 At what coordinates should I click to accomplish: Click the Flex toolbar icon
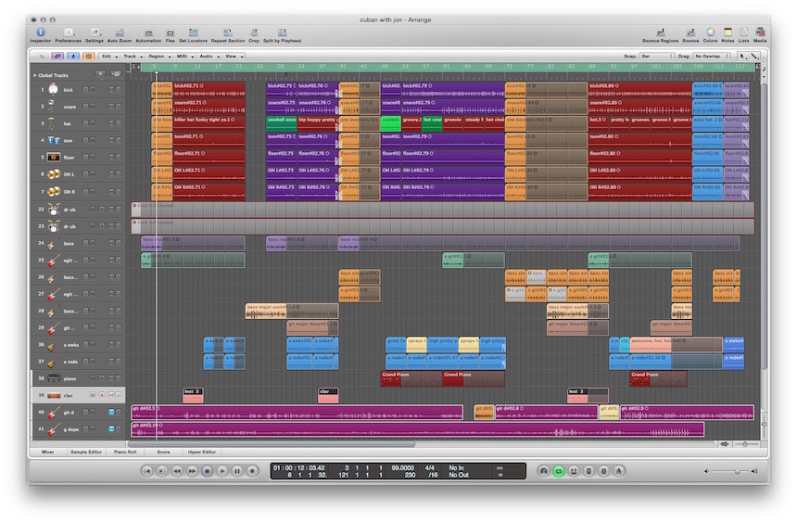click(171, 32)
